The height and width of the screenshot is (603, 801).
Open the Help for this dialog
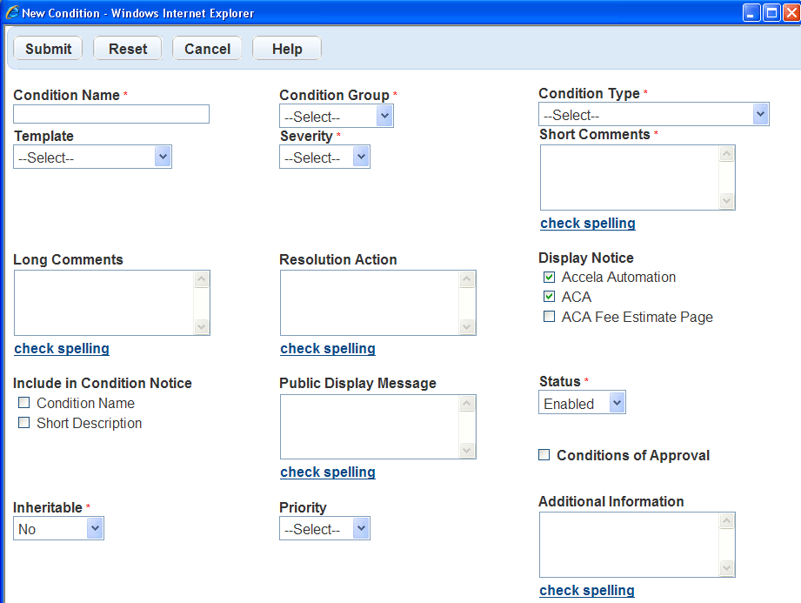click(286, 49)
